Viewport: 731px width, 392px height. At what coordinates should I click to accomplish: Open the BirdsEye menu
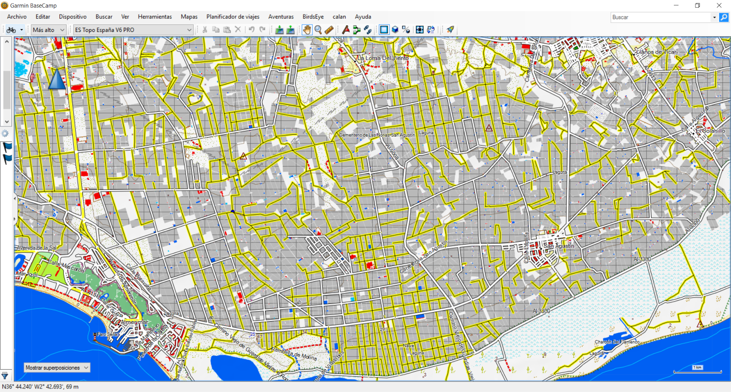coord(313,17)
